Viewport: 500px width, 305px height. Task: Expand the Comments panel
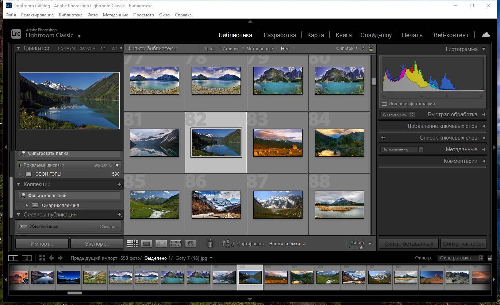(484, 161)
